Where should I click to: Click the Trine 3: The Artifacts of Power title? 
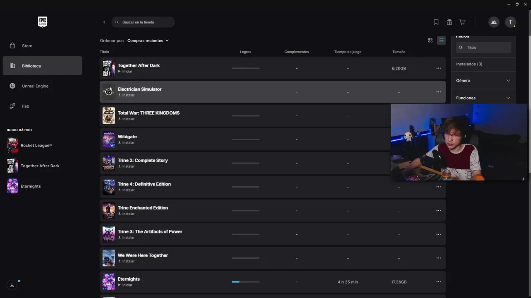[x=150, y=231]
